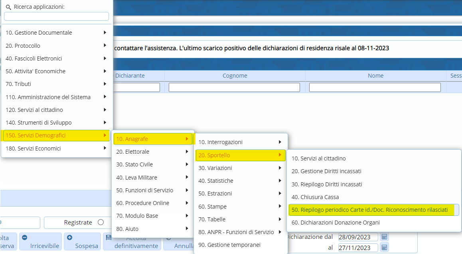462x254 pixels.
Task: Choose 60. Dichiarazioni Donazione Organi
Action: tap(336, 223)
